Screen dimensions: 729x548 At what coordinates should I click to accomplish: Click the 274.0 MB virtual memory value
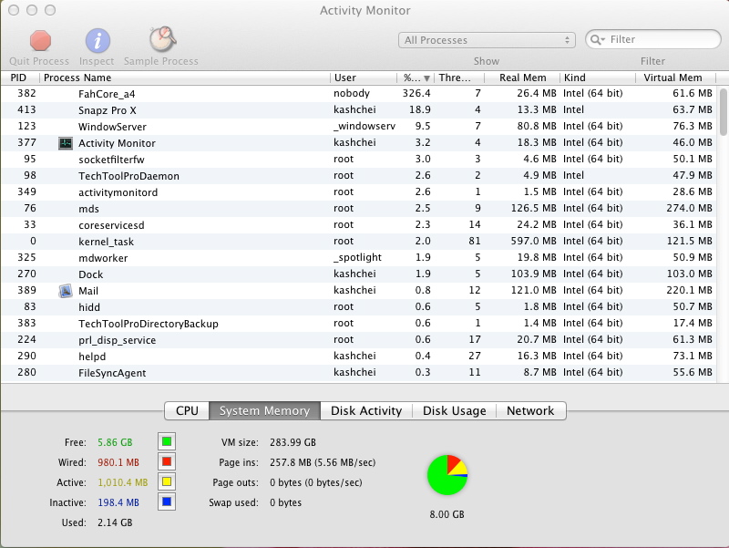click(689, 208)
